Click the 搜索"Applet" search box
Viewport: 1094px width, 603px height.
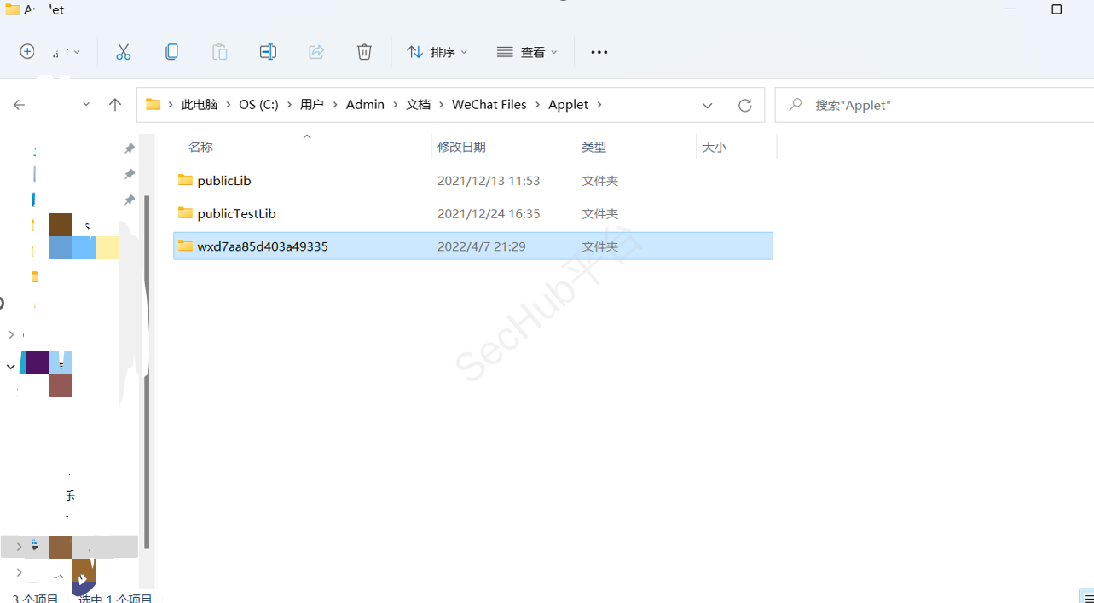(938, 105)
